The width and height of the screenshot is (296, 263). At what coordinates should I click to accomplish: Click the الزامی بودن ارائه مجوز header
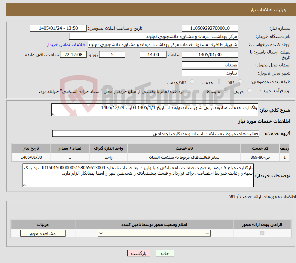(262, 225)
